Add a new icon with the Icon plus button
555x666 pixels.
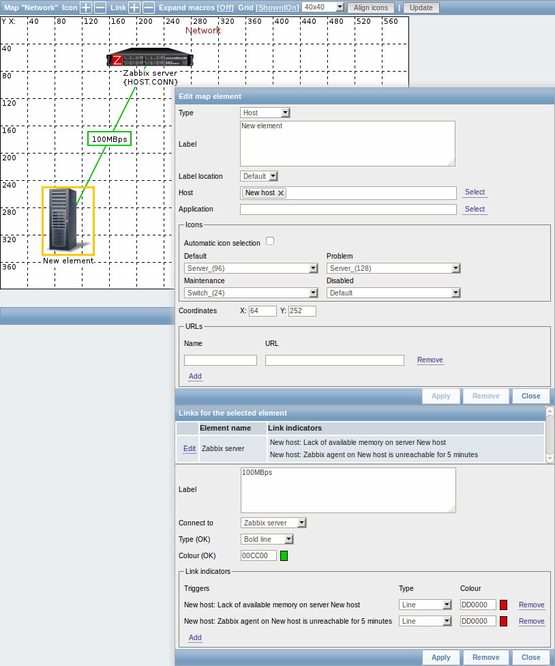(86, 8)
